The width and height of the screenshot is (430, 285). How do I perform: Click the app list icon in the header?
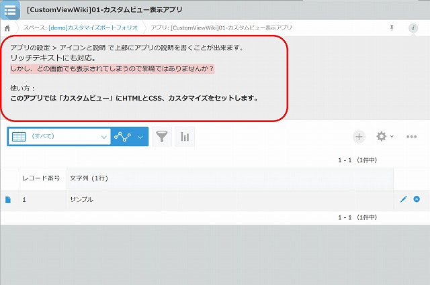click(x=10, y=11)
